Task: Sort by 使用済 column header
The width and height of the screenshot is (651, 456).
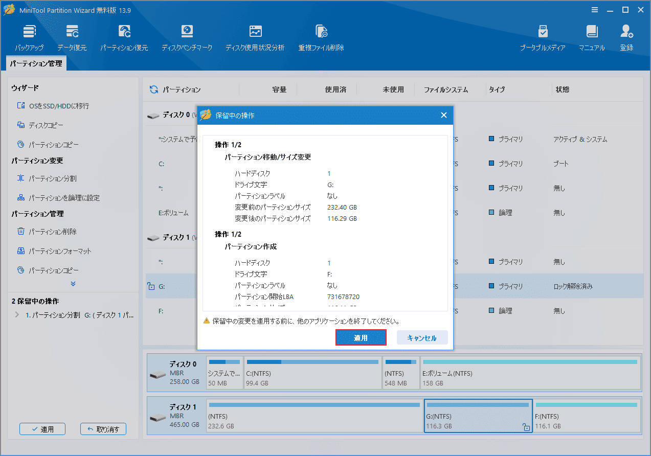Action: tap(335, 89)
